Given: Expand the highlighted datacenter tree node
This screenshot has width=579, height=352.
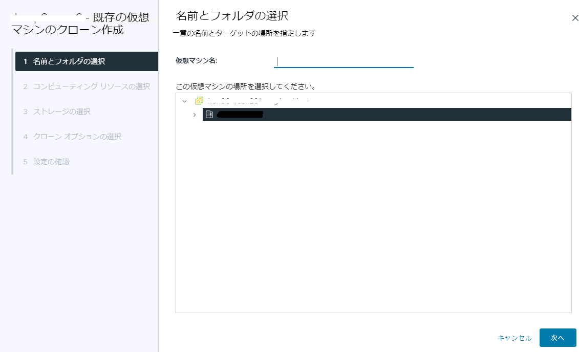Looking at the screenshot, I should point(195,115).
